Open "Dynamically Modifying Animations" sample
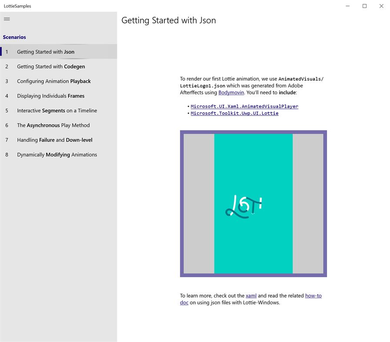 pos(57,154)
